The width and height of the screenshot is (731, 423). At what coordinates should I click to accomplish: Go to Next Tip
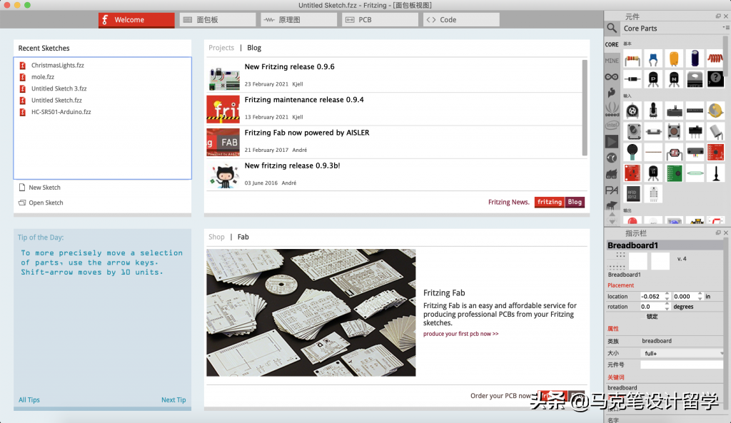coord(173,399)
